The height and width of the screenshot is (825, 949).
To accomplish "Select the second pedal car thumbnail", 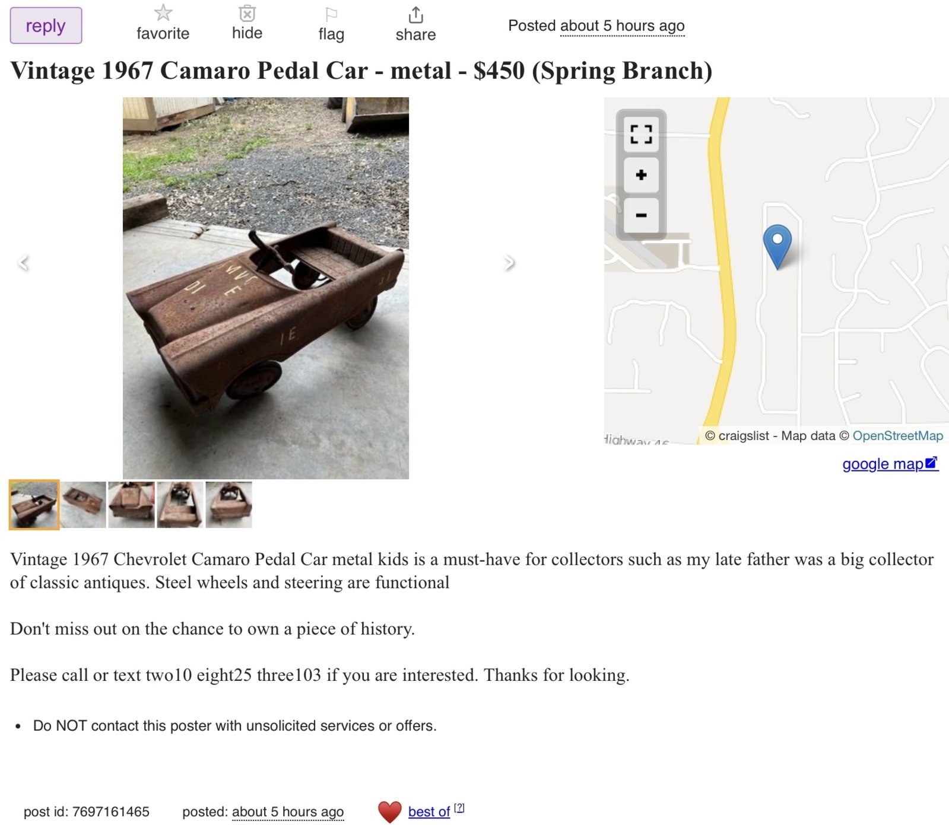I will (83, 505).
